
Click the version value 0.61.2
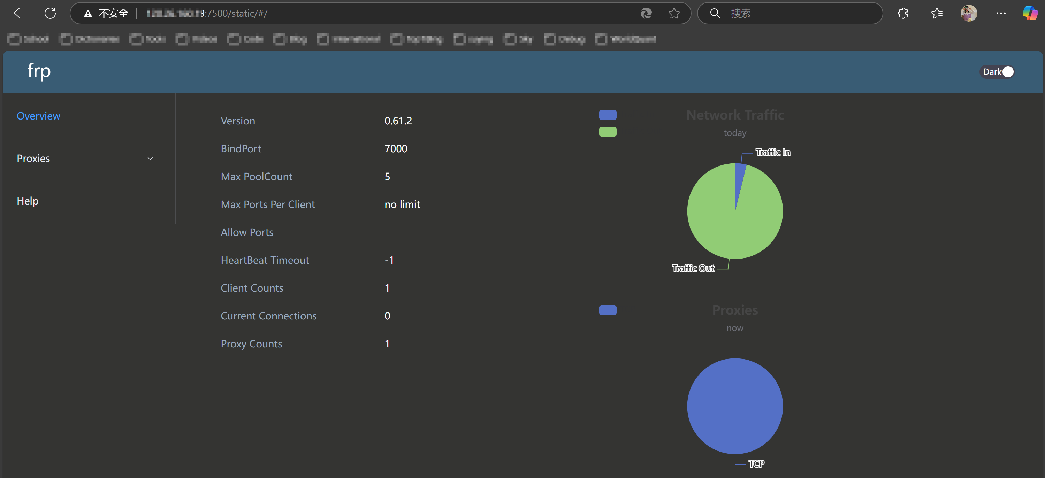(x=398, y=121)
